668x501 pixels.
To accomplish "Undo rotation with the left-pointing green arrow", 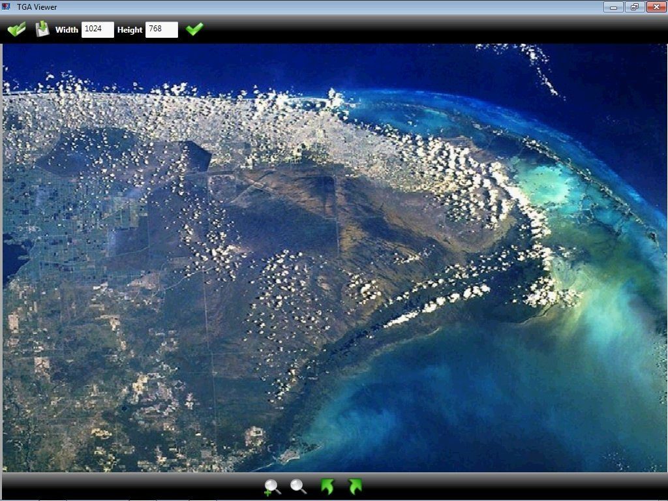I will (x=328, y=486).
